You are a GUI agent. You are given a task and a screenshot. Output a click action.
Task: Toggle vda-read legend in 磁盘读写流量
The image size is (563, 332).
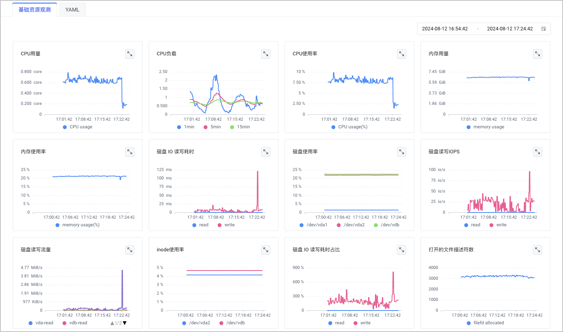[41, 323]
